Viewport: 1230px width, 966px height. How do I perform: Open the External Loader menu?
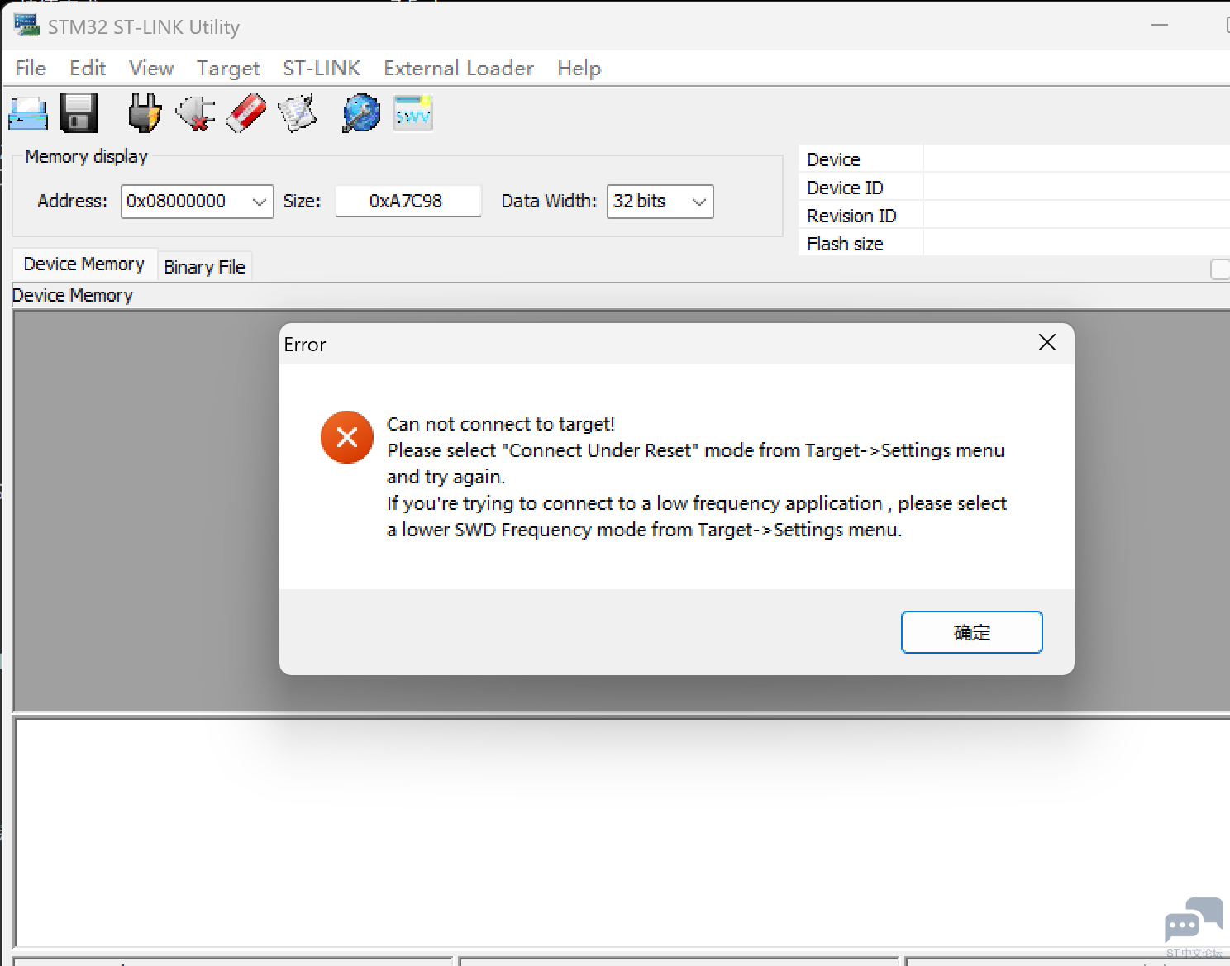pos(459,68)
